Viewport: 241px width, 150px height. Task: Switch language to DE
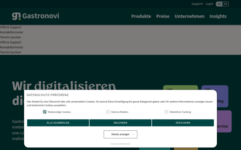coord(219,4)
